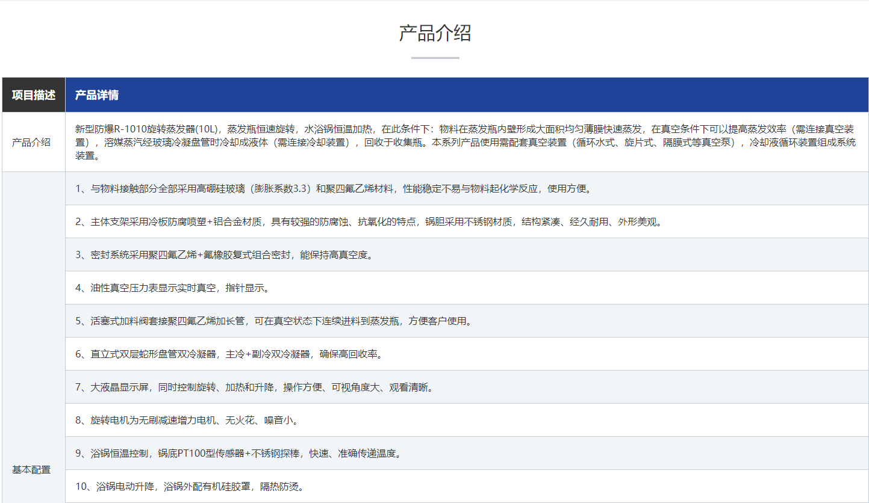
Task: Select item 5 about 活塞式加料阀
Action: tap(273, 321)
